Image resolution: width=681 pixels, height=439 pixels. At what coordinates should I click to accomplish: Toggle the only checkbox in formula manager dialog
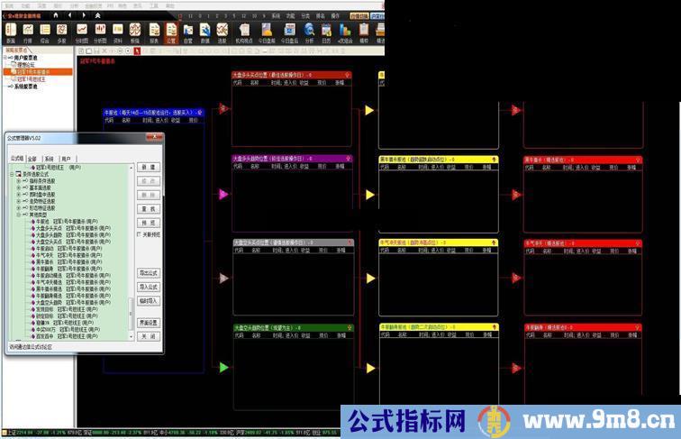point(139,234)
